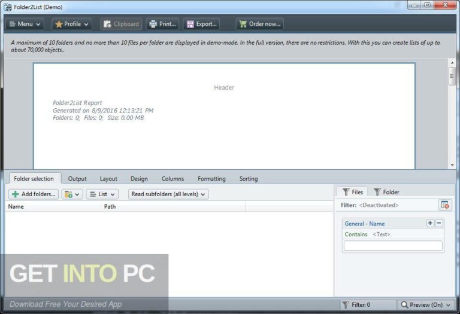
Task: Click the funnel icon on Files tab
Action: pyautogui.click(x=346, y=192)
